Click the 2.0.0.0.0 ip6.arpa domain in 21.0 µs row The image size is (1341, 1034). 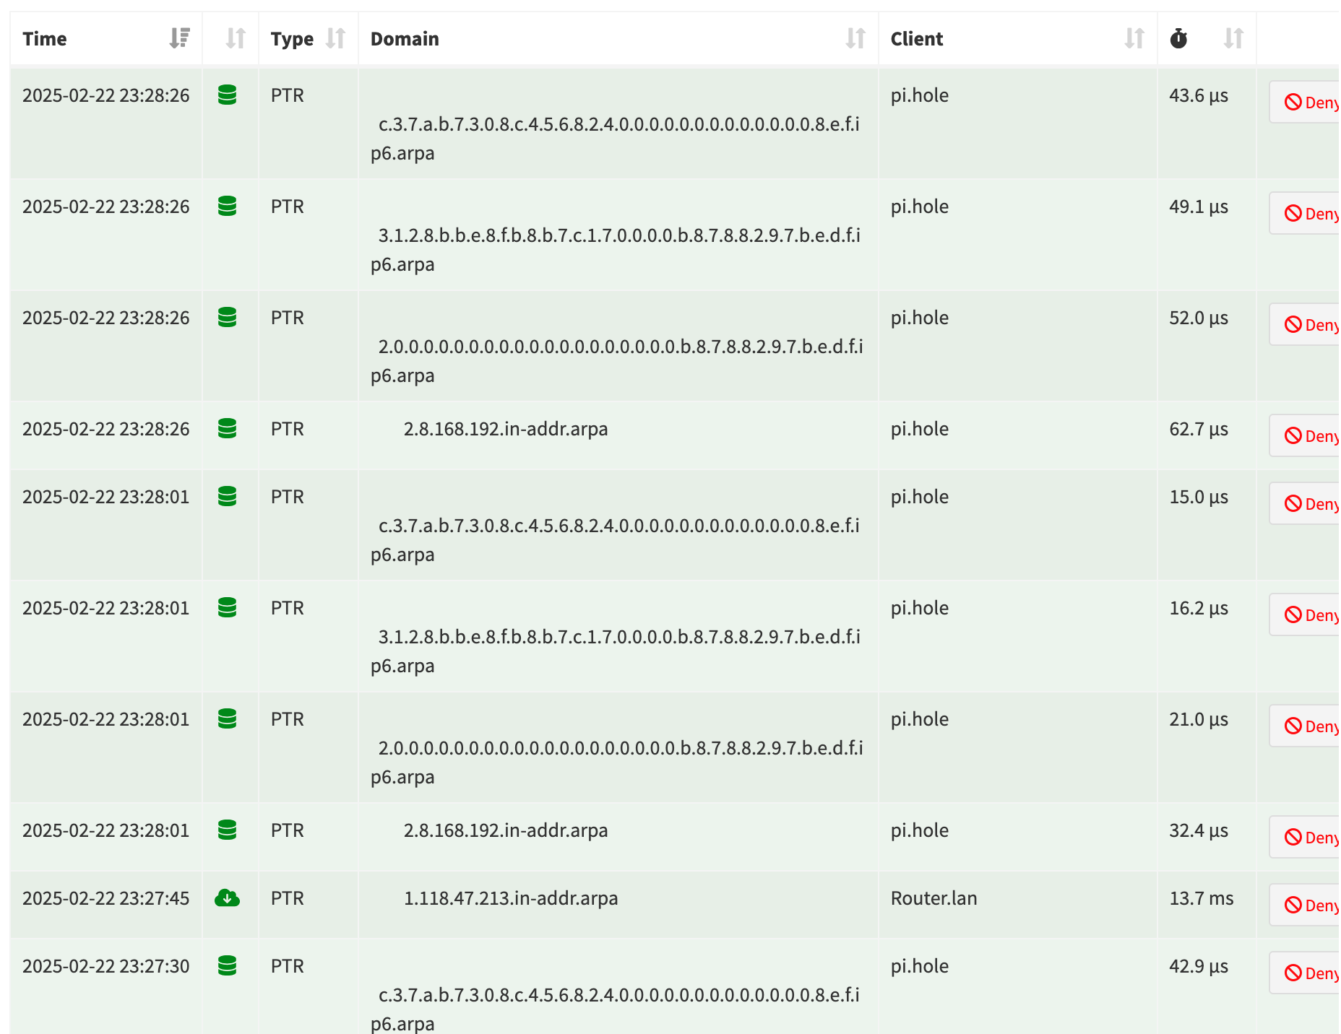[617, 763]
